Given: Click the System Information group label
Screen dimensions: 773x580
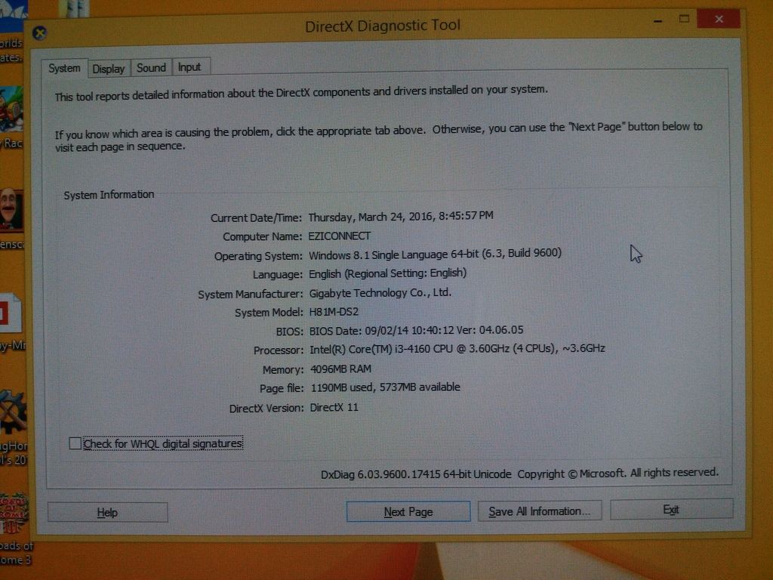Looking at the screenshot, I should pyautogui.click(x=109, y=195).
